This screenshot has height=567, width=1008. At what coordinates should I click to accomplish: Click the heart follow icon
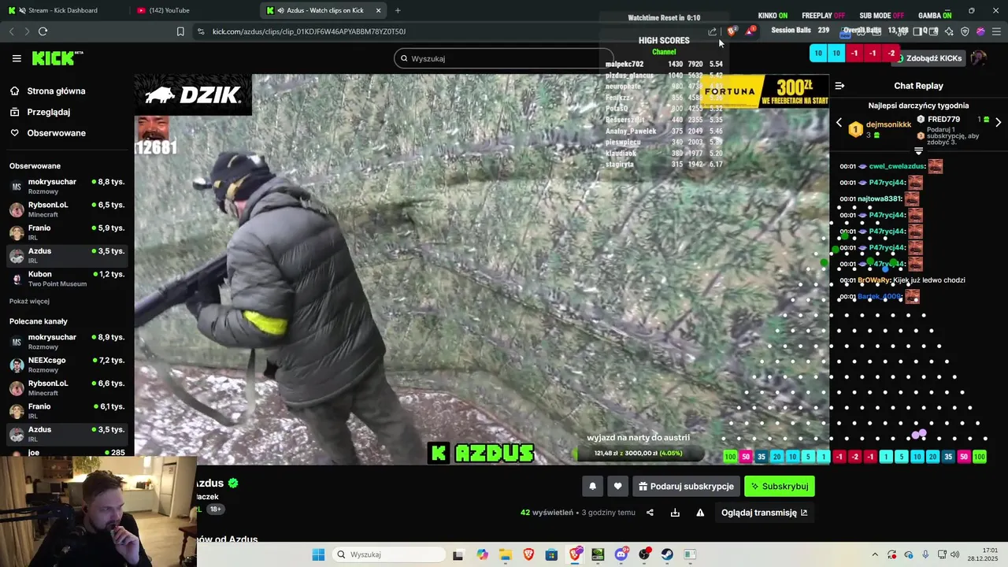(x=617, y=487)
